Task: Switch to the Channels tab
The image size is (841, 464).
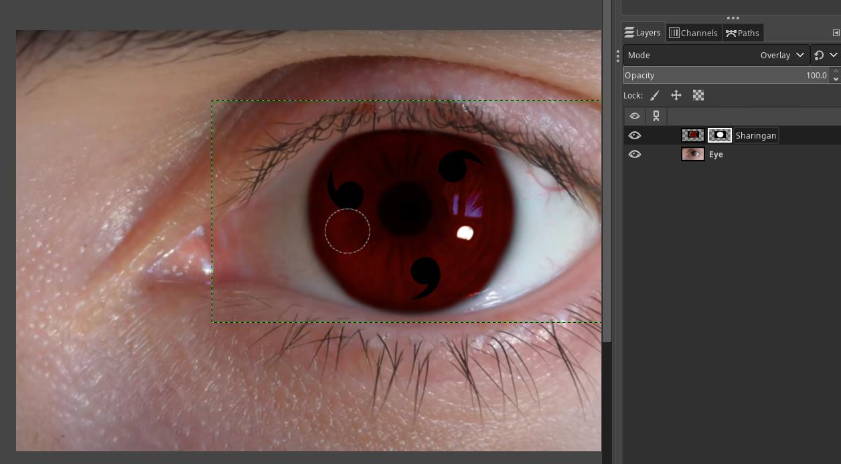Action: point(694,33)
